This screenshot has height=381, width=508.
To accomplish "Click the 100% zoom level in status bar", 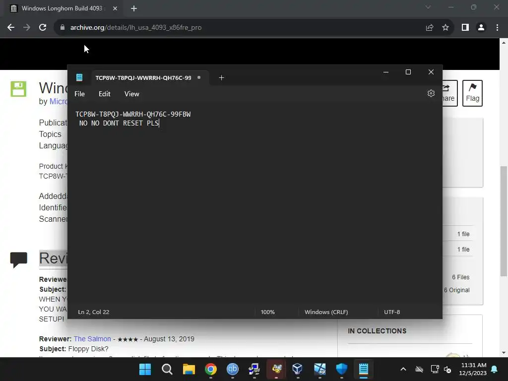I will point(267,312).
